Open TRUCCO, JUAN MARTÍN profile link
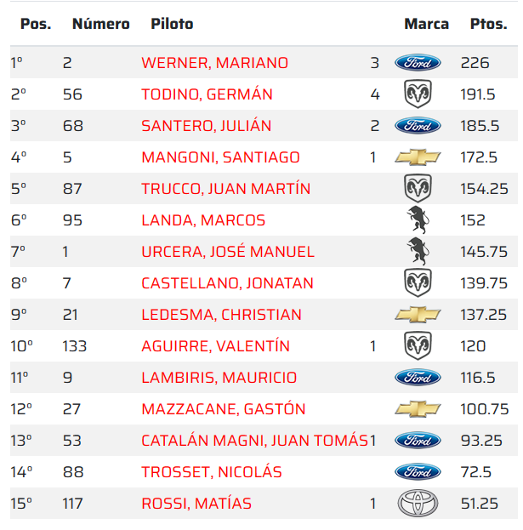 225,189
